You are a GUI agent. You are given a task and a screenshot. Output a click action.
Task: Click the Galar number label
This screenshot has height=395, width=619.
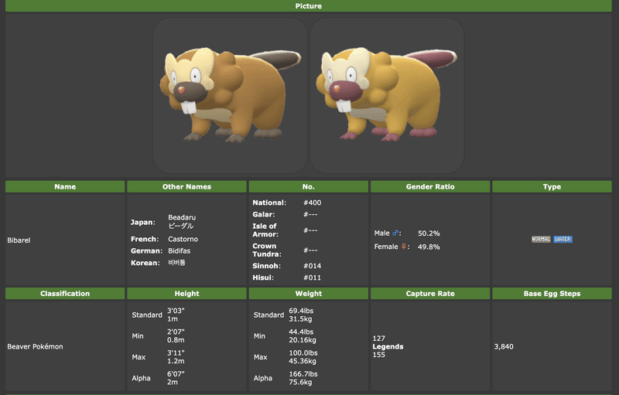[264, 214]
